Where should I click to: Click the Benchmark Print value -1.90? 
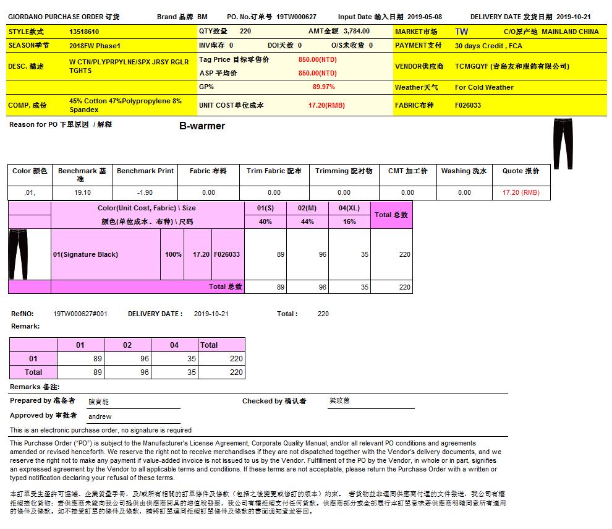pyautogui.click(x=145, y=192)
